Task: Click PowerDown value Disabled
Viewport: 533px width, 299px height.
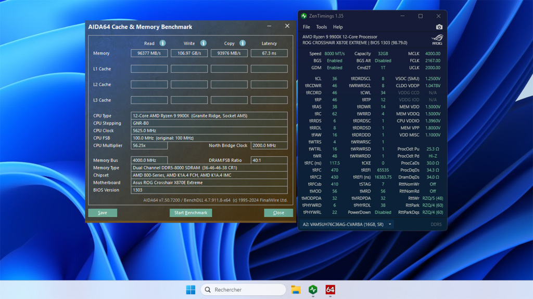Action: coord(383,212)
